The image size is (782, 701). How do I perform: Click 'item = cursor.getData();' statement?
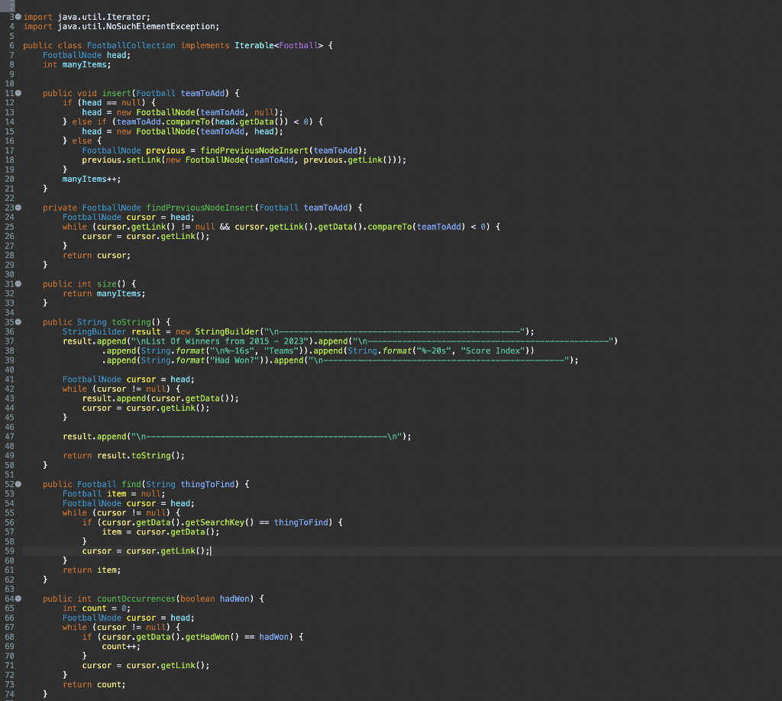(160, 532)
